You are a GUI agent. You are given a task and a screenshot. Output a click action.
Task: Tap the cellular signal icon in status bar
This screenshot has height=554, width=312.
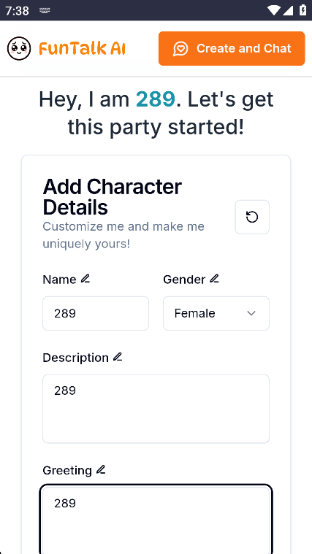[x=288, y=10]
